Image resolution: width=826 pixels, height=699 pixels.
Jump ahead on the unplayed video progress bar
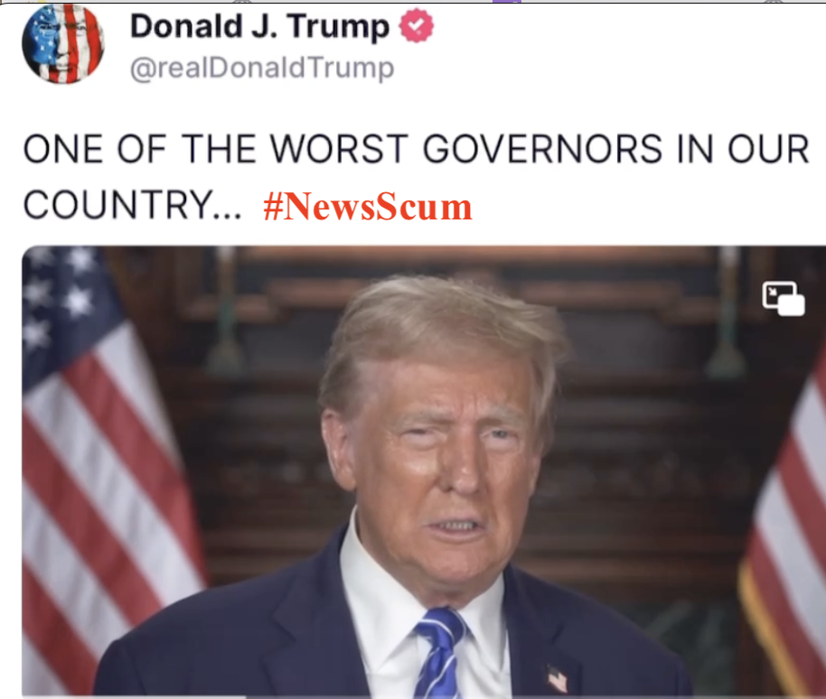(x=536, y=697)
